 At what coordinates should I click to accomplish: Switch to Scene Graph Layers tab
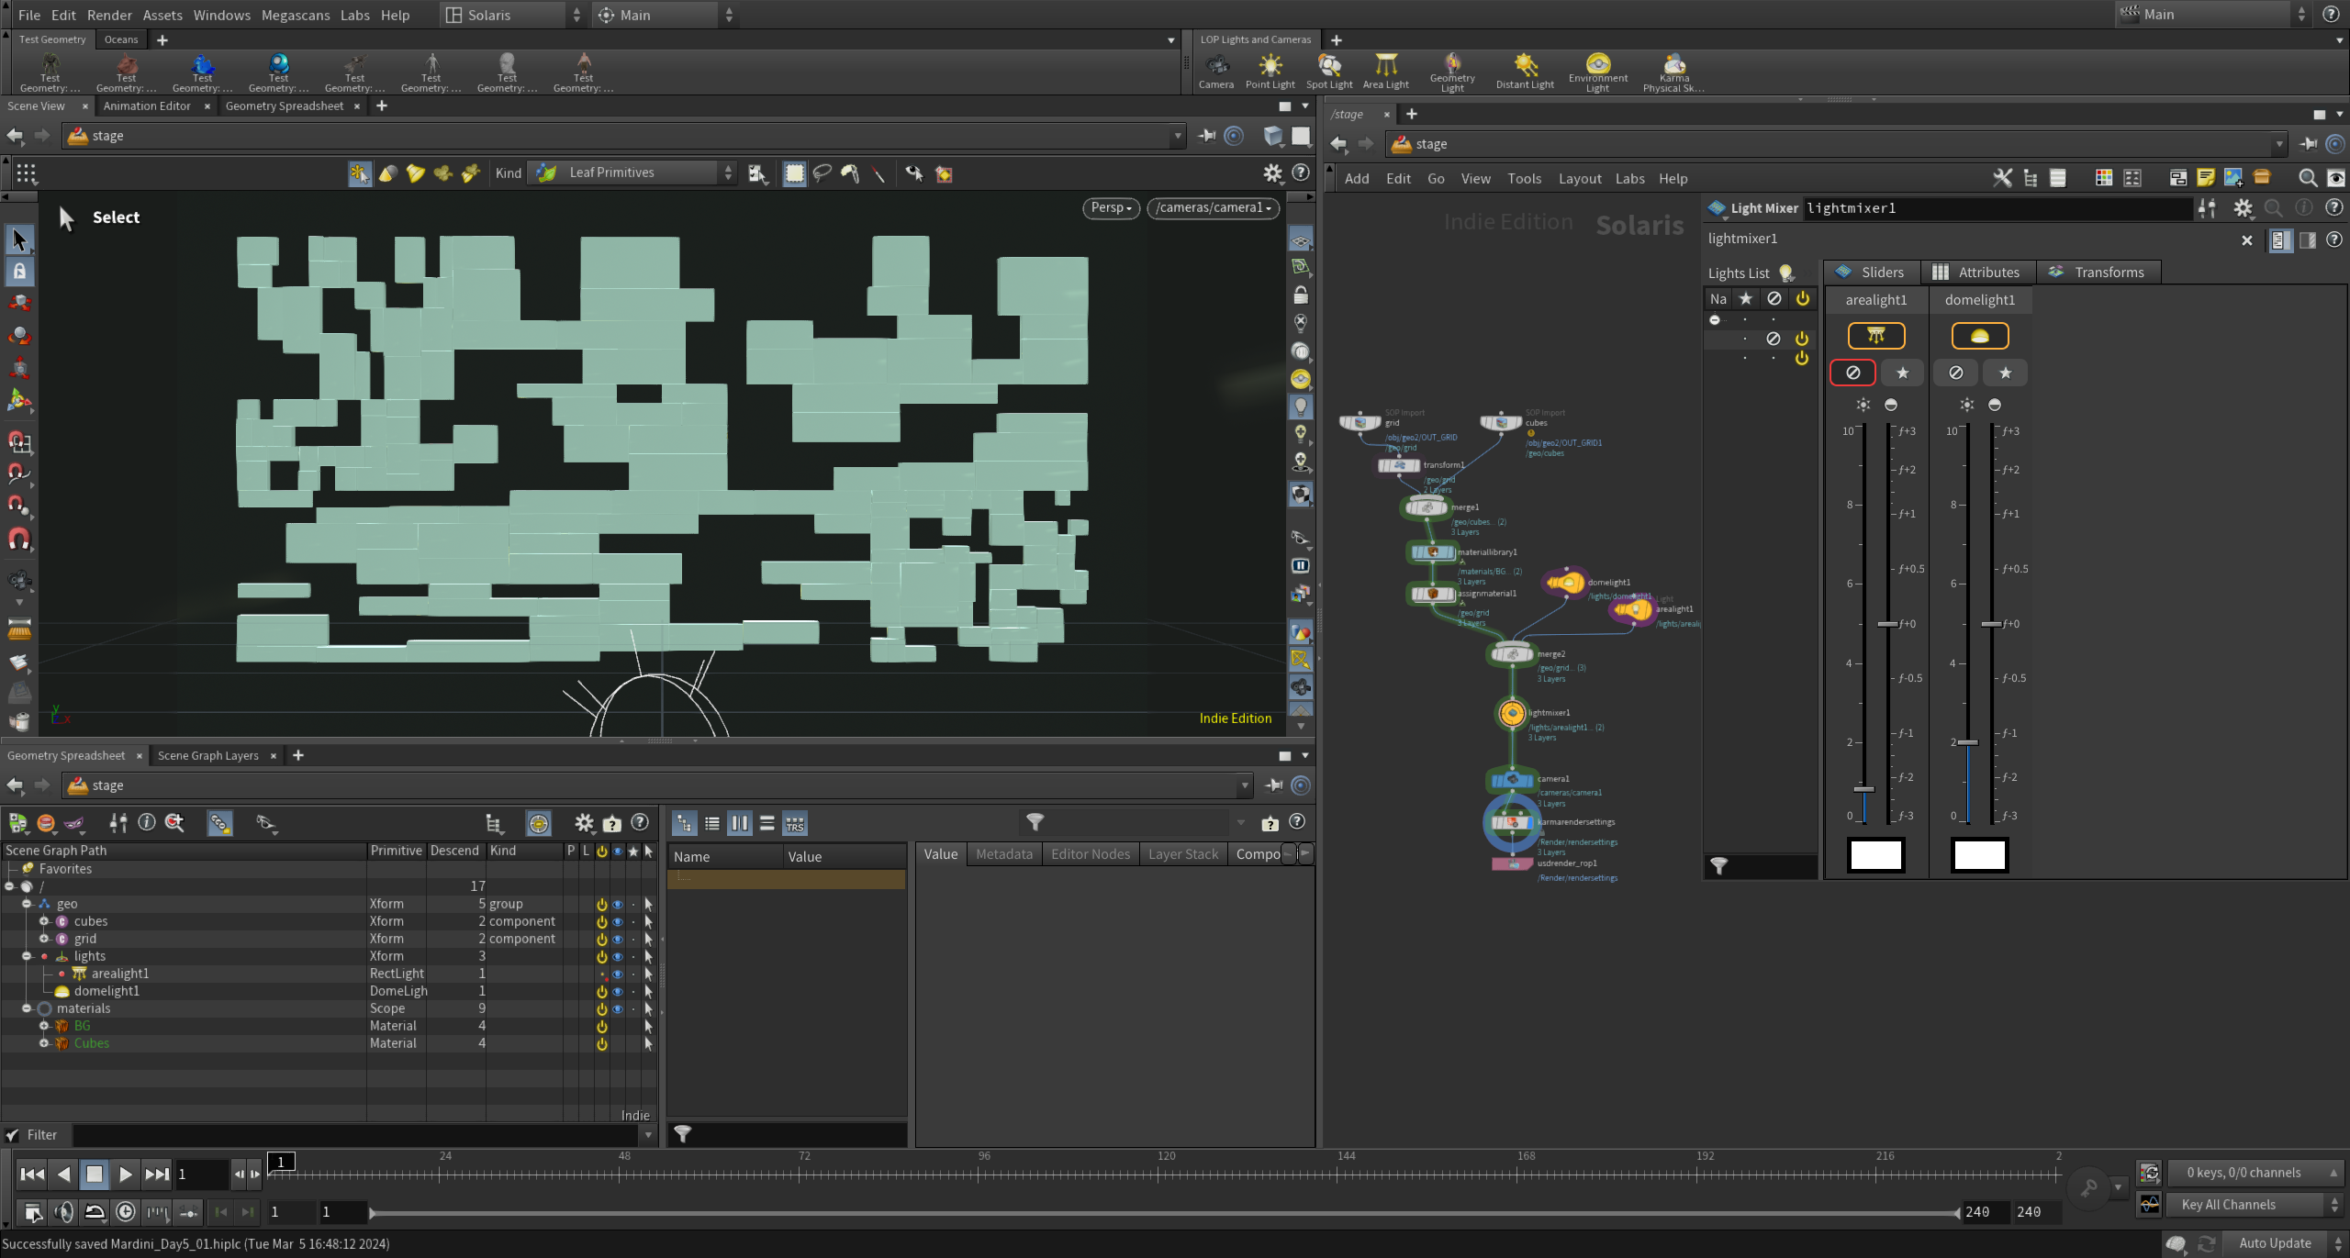click(x=208, y=755)
